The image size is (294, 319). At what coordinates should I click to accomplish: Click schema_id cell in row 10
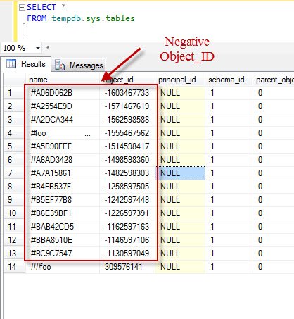tap(229, 213)
